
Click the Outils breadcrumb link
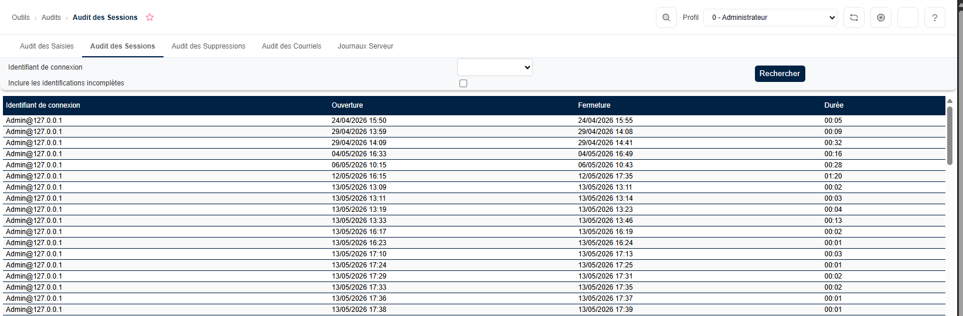[x=21, y=18]
